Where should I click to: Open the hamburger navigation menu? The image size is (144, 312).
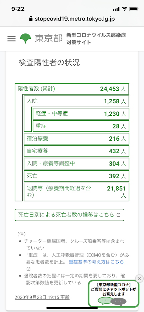[x=11, y=38]
